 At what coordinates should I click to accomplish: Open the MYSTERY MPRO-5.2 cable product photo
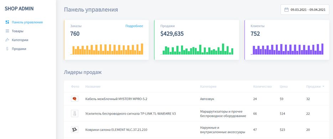point(74,99)
